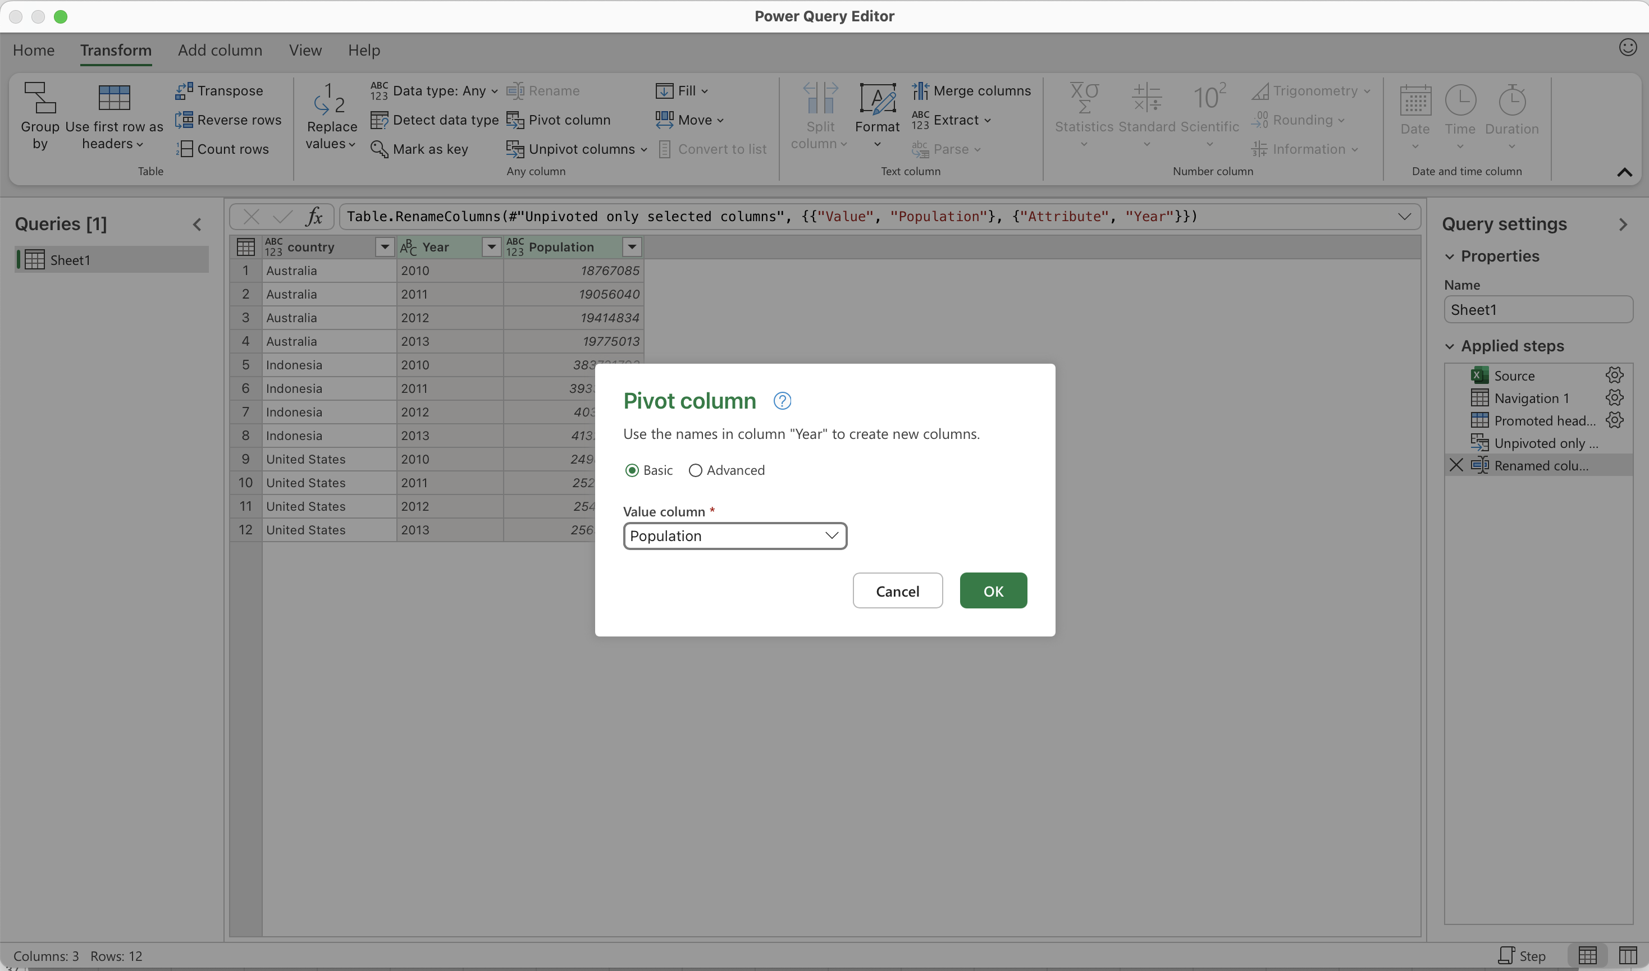Open the Source step settings gear
Viewport: 1649px width, 971px height.
click(1614, 375)
